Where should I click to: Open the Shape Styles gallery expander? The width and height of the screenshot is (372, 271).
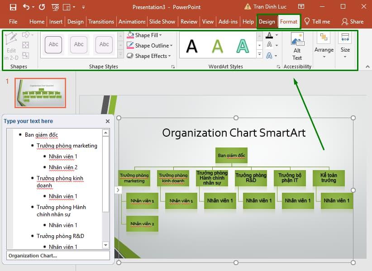[x=172, y=66]
